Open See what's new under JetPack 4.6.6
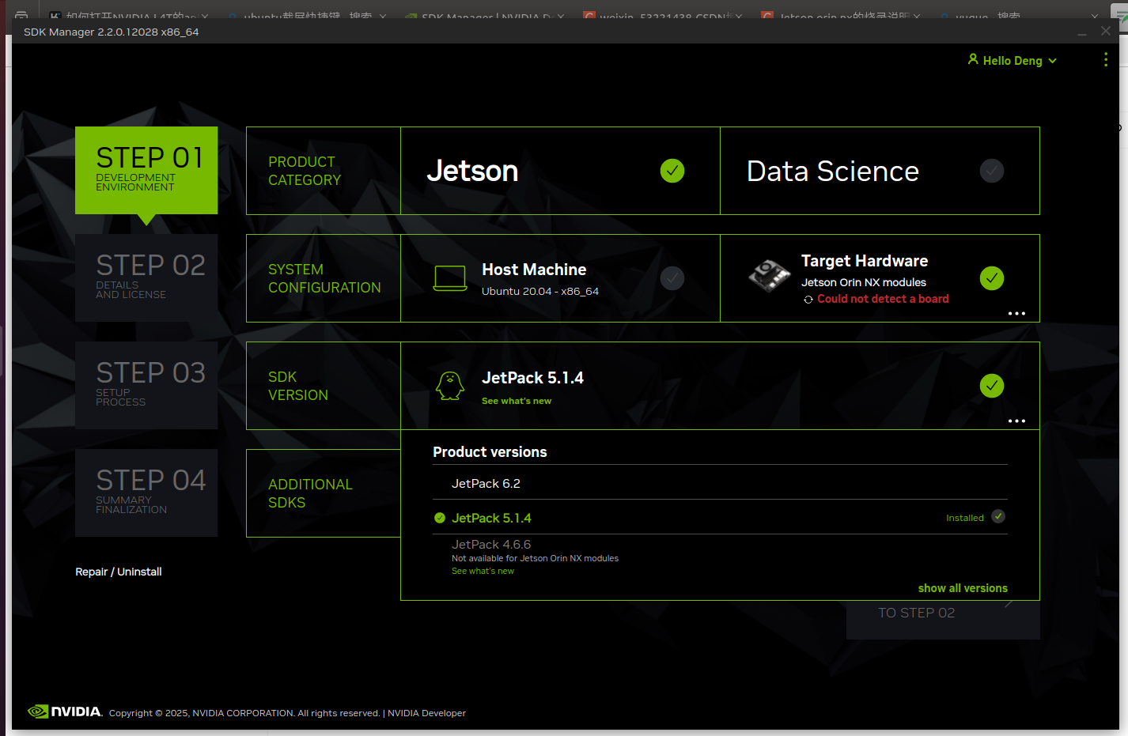 [x=483, y=571]
